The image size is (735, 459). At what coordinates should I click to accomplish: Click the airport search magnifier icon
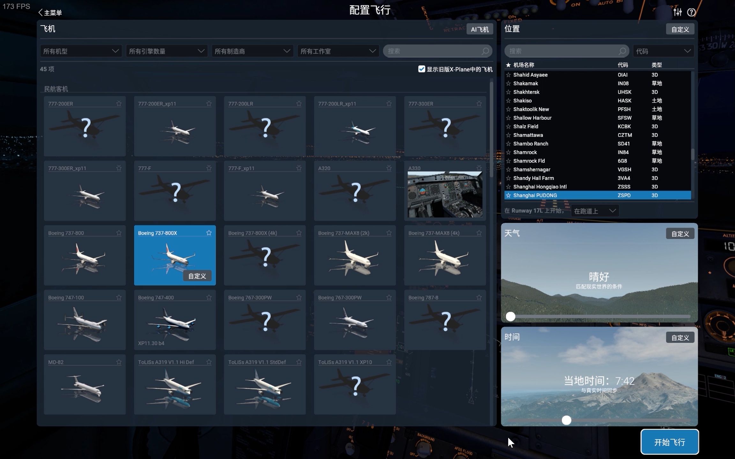tap(622, 51)
